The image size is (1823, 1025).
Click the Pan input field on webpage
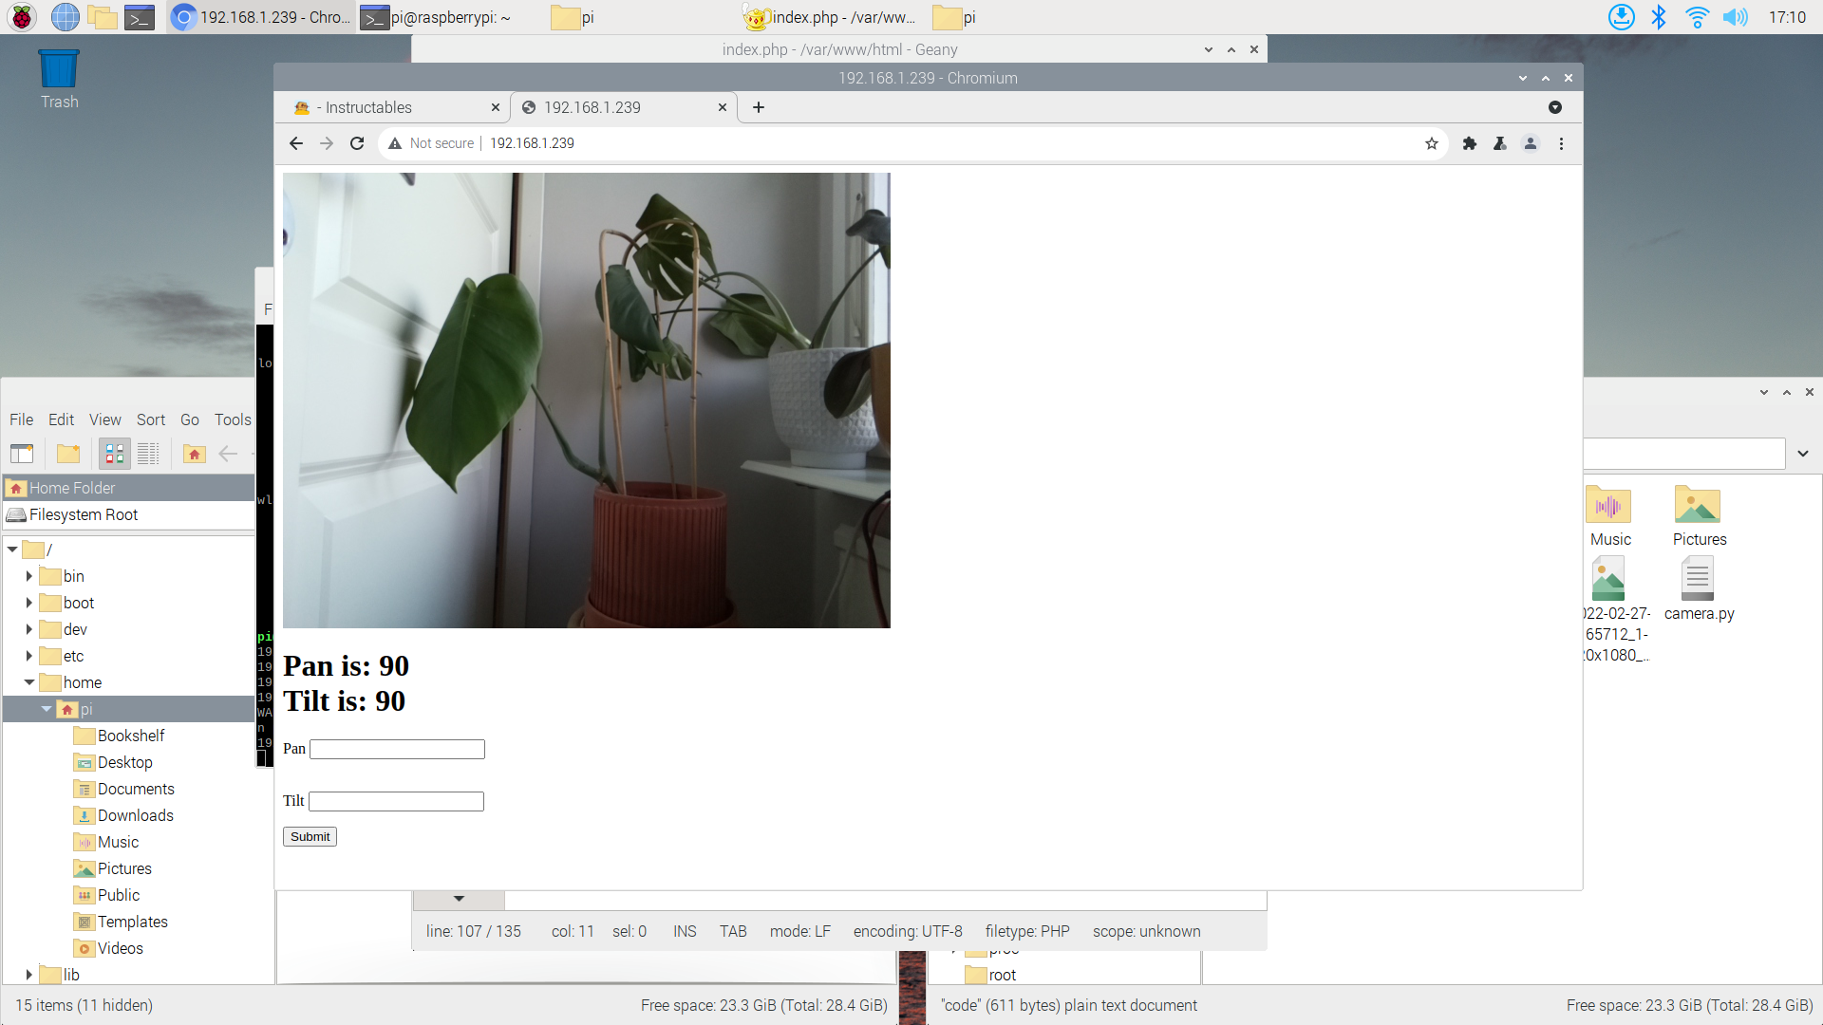click(398, 749)
